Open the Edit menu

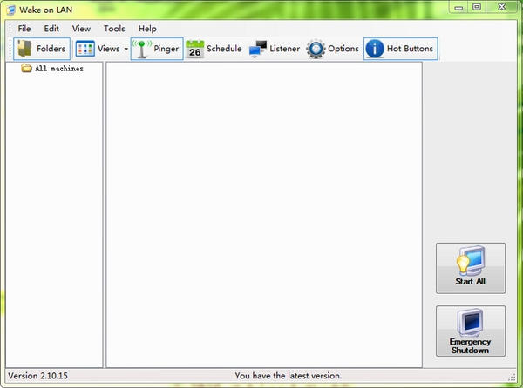(x=51, y=29)
